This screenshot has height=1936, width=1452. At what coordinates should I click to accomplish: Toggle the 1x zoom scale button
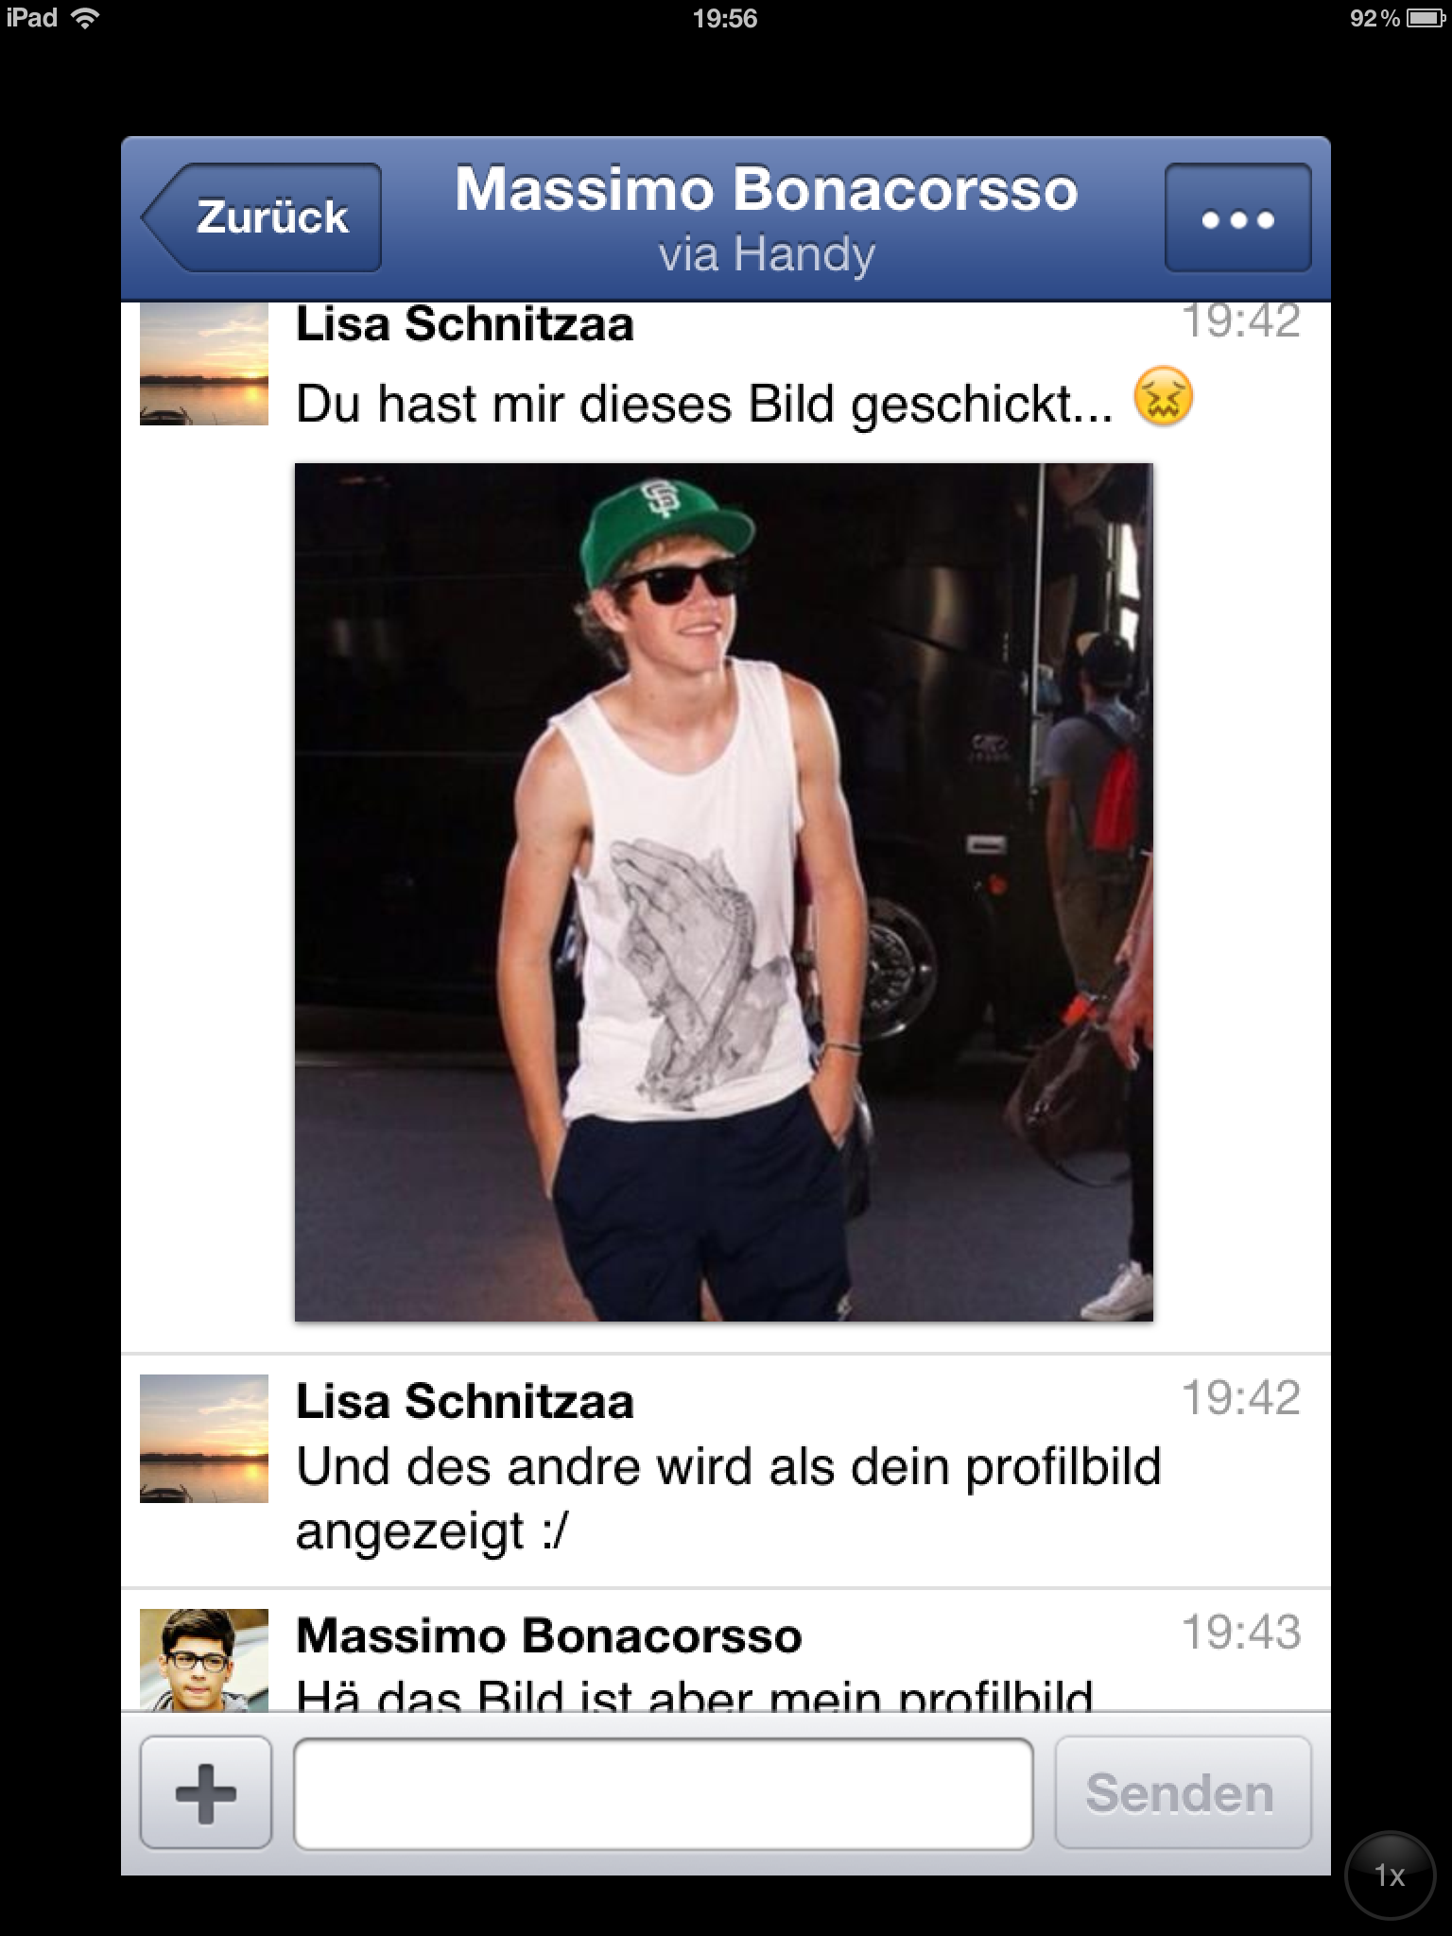tap(1390, 1875)
